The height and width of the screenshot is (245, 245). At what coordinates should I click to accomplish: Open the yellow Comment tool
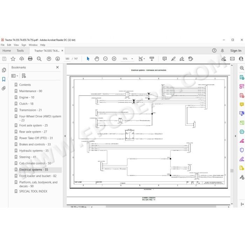pyautogui.click(x=242, y=104)
